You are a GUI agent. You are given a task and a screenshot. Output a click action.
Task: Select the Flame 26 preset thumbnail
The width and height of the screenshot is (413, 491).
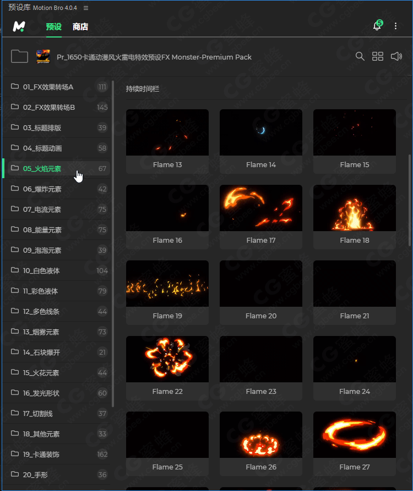tap(261, 435)
